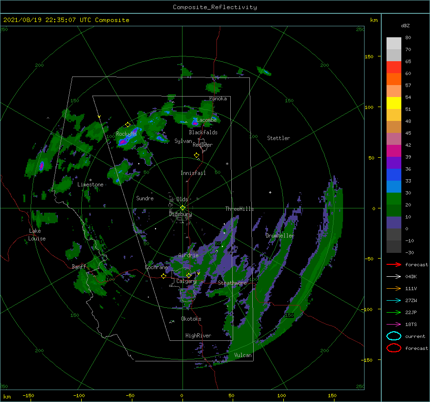Click the Banff label
The image size is (430, 402).
[x=79, y=266]
